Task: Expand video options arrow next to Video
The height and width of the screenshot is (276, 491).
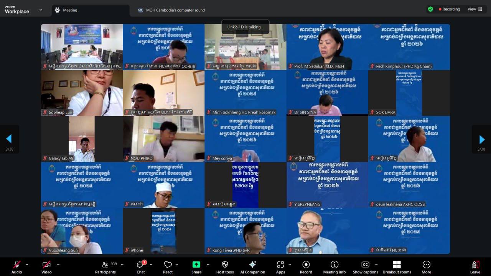Action: click(x=58, y=264)
